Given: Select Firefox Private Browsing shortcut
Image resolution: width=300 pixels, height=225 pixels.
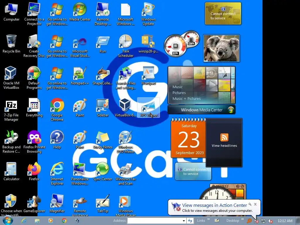Looking at the screenshot, I should [34, 142].
